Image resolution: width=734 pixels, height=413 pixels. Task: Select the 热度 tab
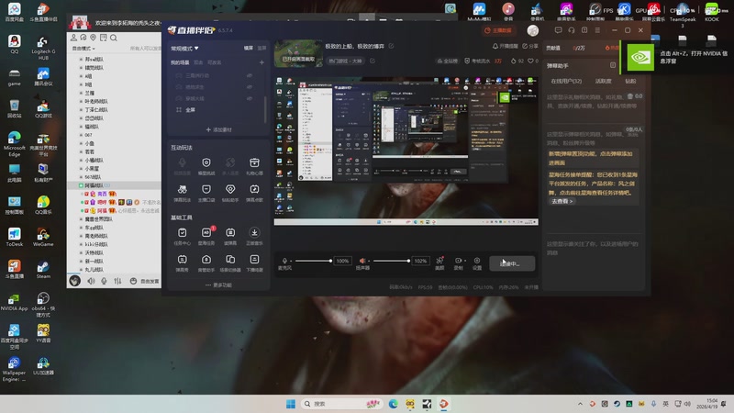(x=612, y=48)
